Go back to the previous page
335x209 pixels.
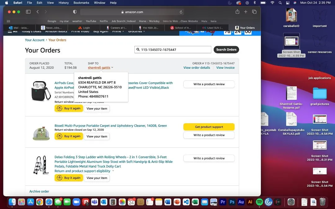pyautogui.click(x=38, y=12)
